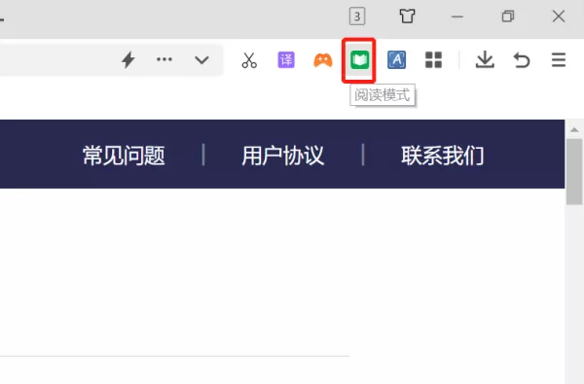The image size is (584, 384).
Task: Minimize the browser window
Action: [457, 17]
